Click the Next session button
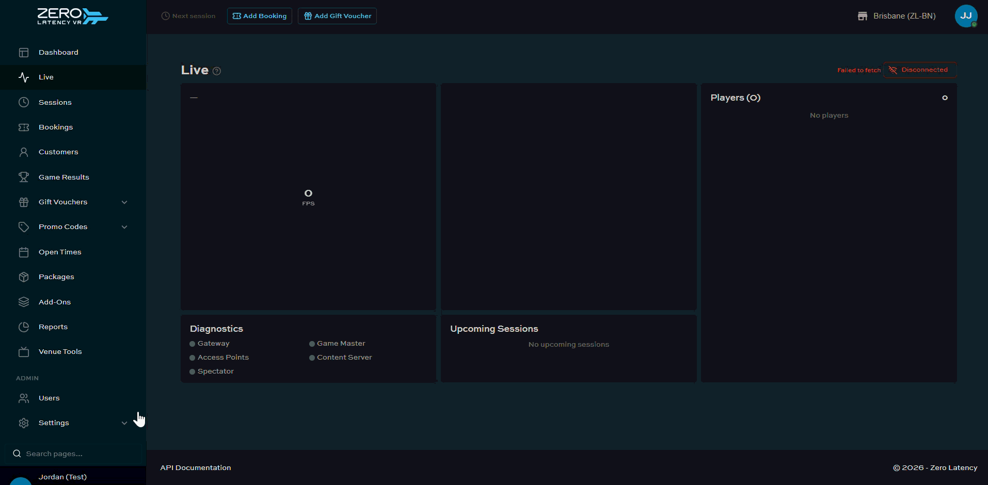 pos(188,16)
